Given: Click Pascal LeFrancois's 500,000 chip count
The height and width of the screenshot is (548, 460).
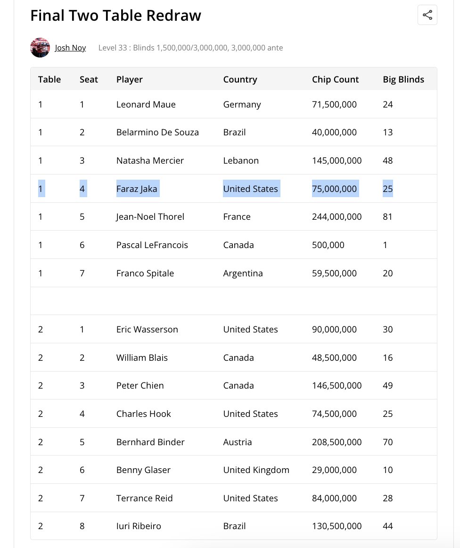Looking at the screenshot, I should coord(328,245).
